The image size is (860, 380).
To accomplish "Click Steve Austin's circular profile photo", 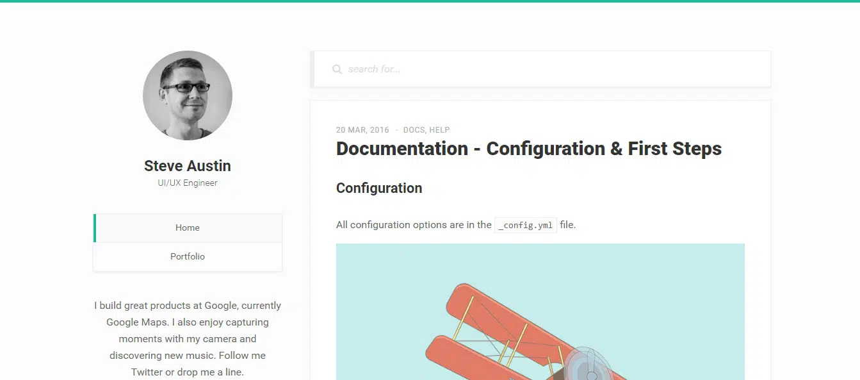I will (188, 95).
